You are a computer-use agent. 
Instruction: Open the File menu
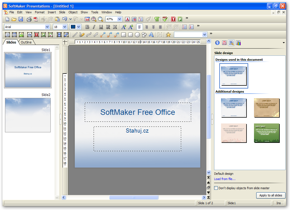pos(12,12)
